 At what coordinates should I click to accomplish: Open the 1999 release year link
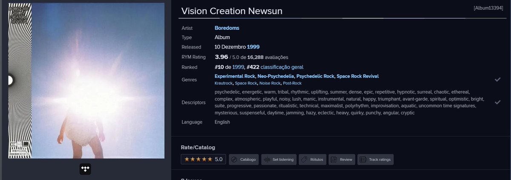click(x=253, y=47)
